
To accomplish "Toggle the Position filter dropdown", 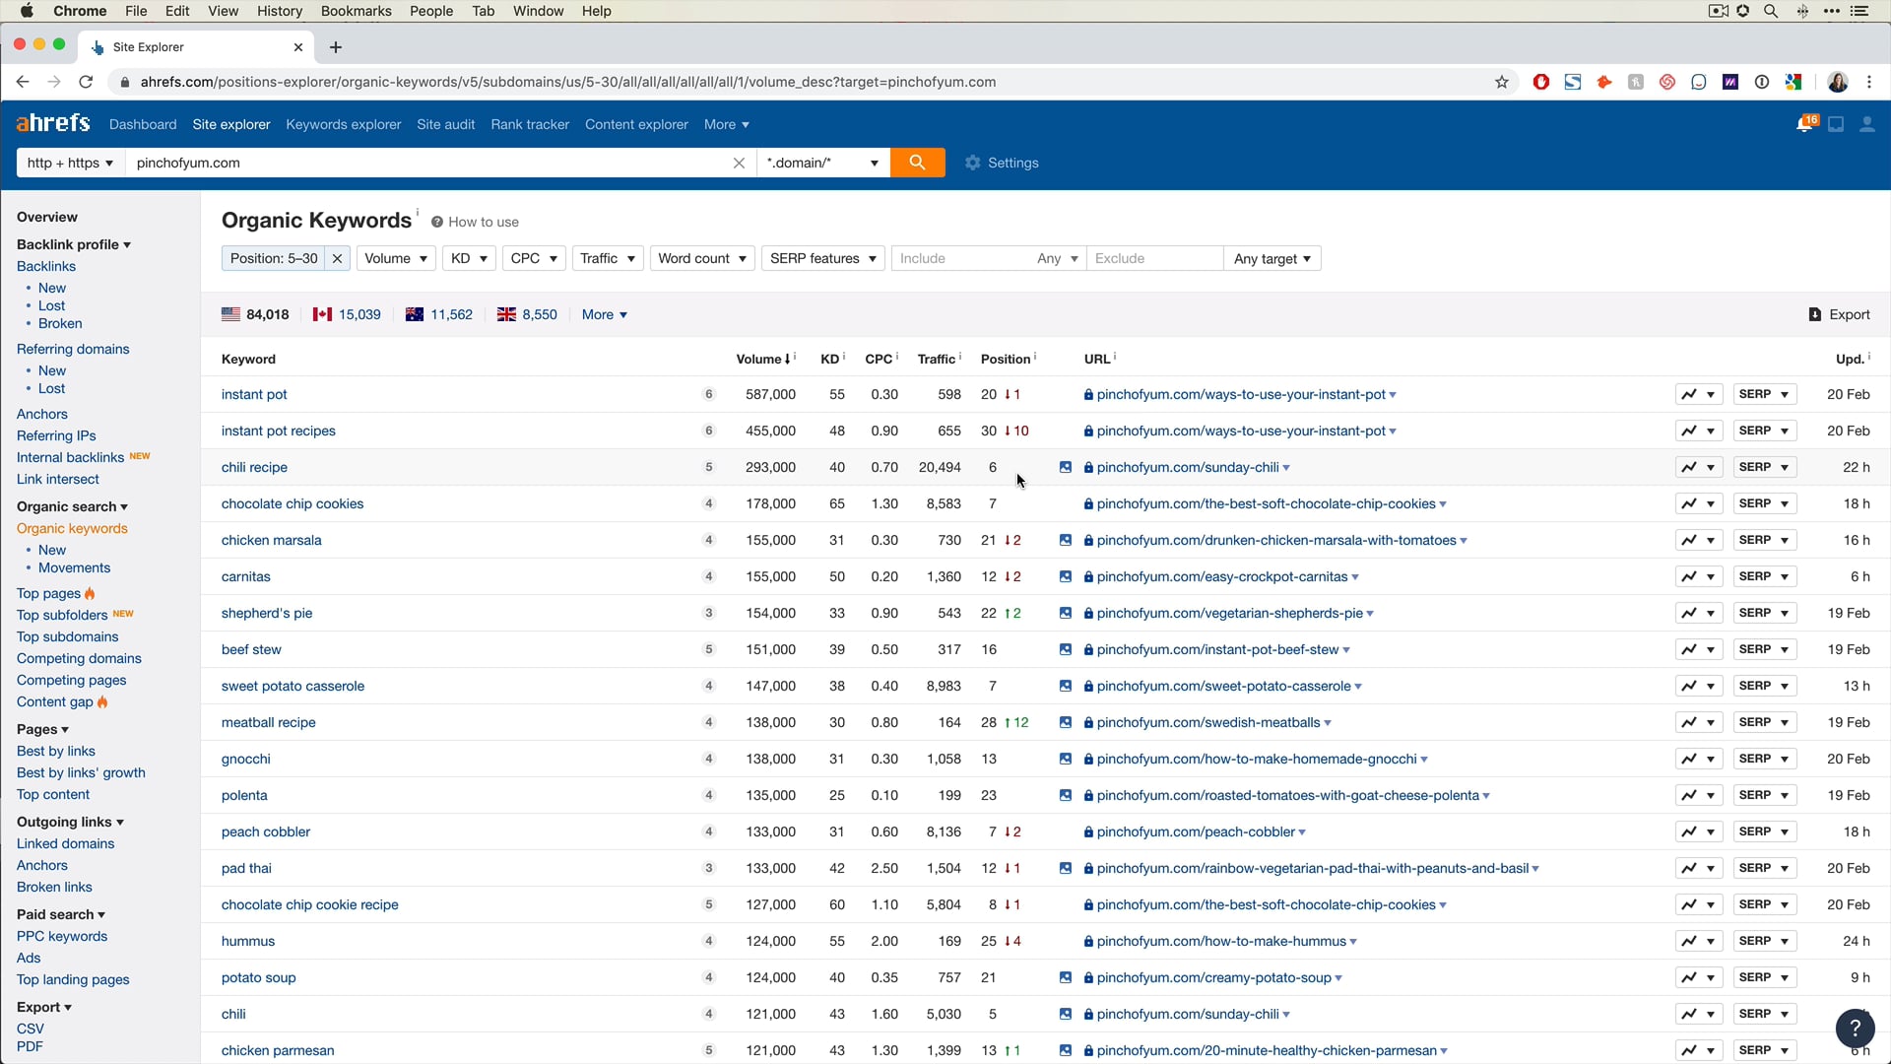I will coord(273,258).
